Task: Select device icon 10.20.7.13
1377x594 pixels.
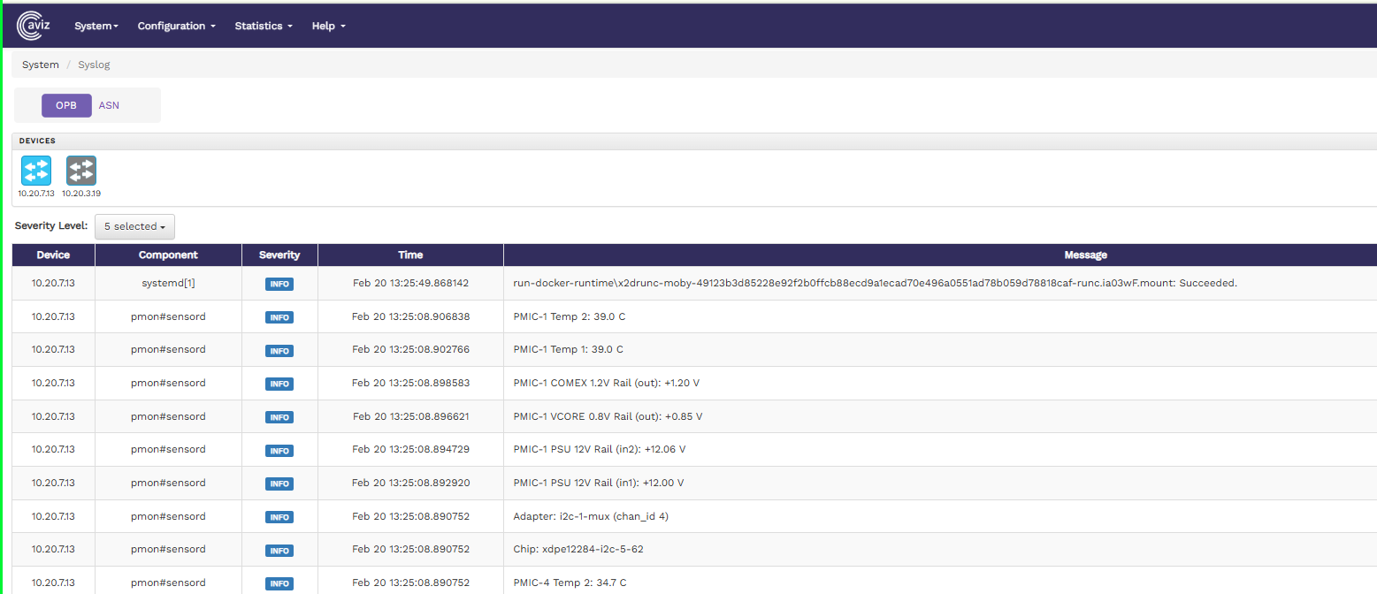Action: (x=36, y=171)
